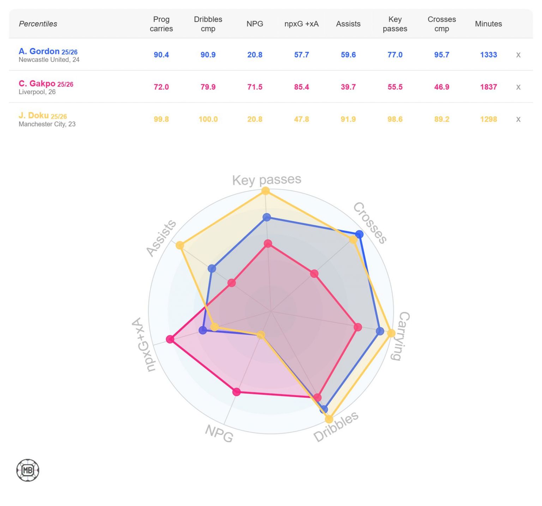Click the Minutes column header
542x506 pixels.
click(488, 24)
